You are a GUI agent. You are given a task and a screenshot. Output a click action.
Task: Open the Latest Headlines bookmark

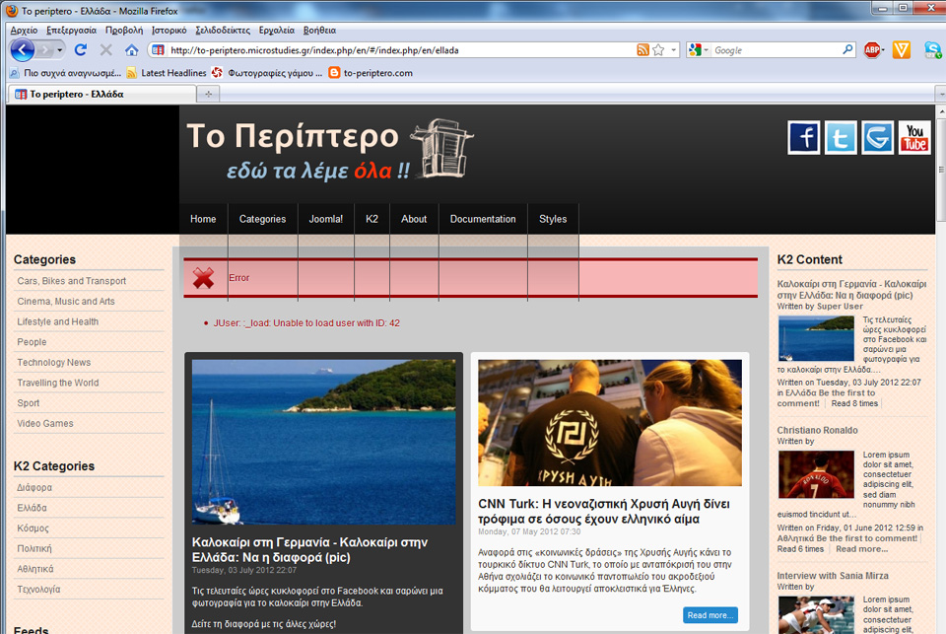(x=167, y=73)
